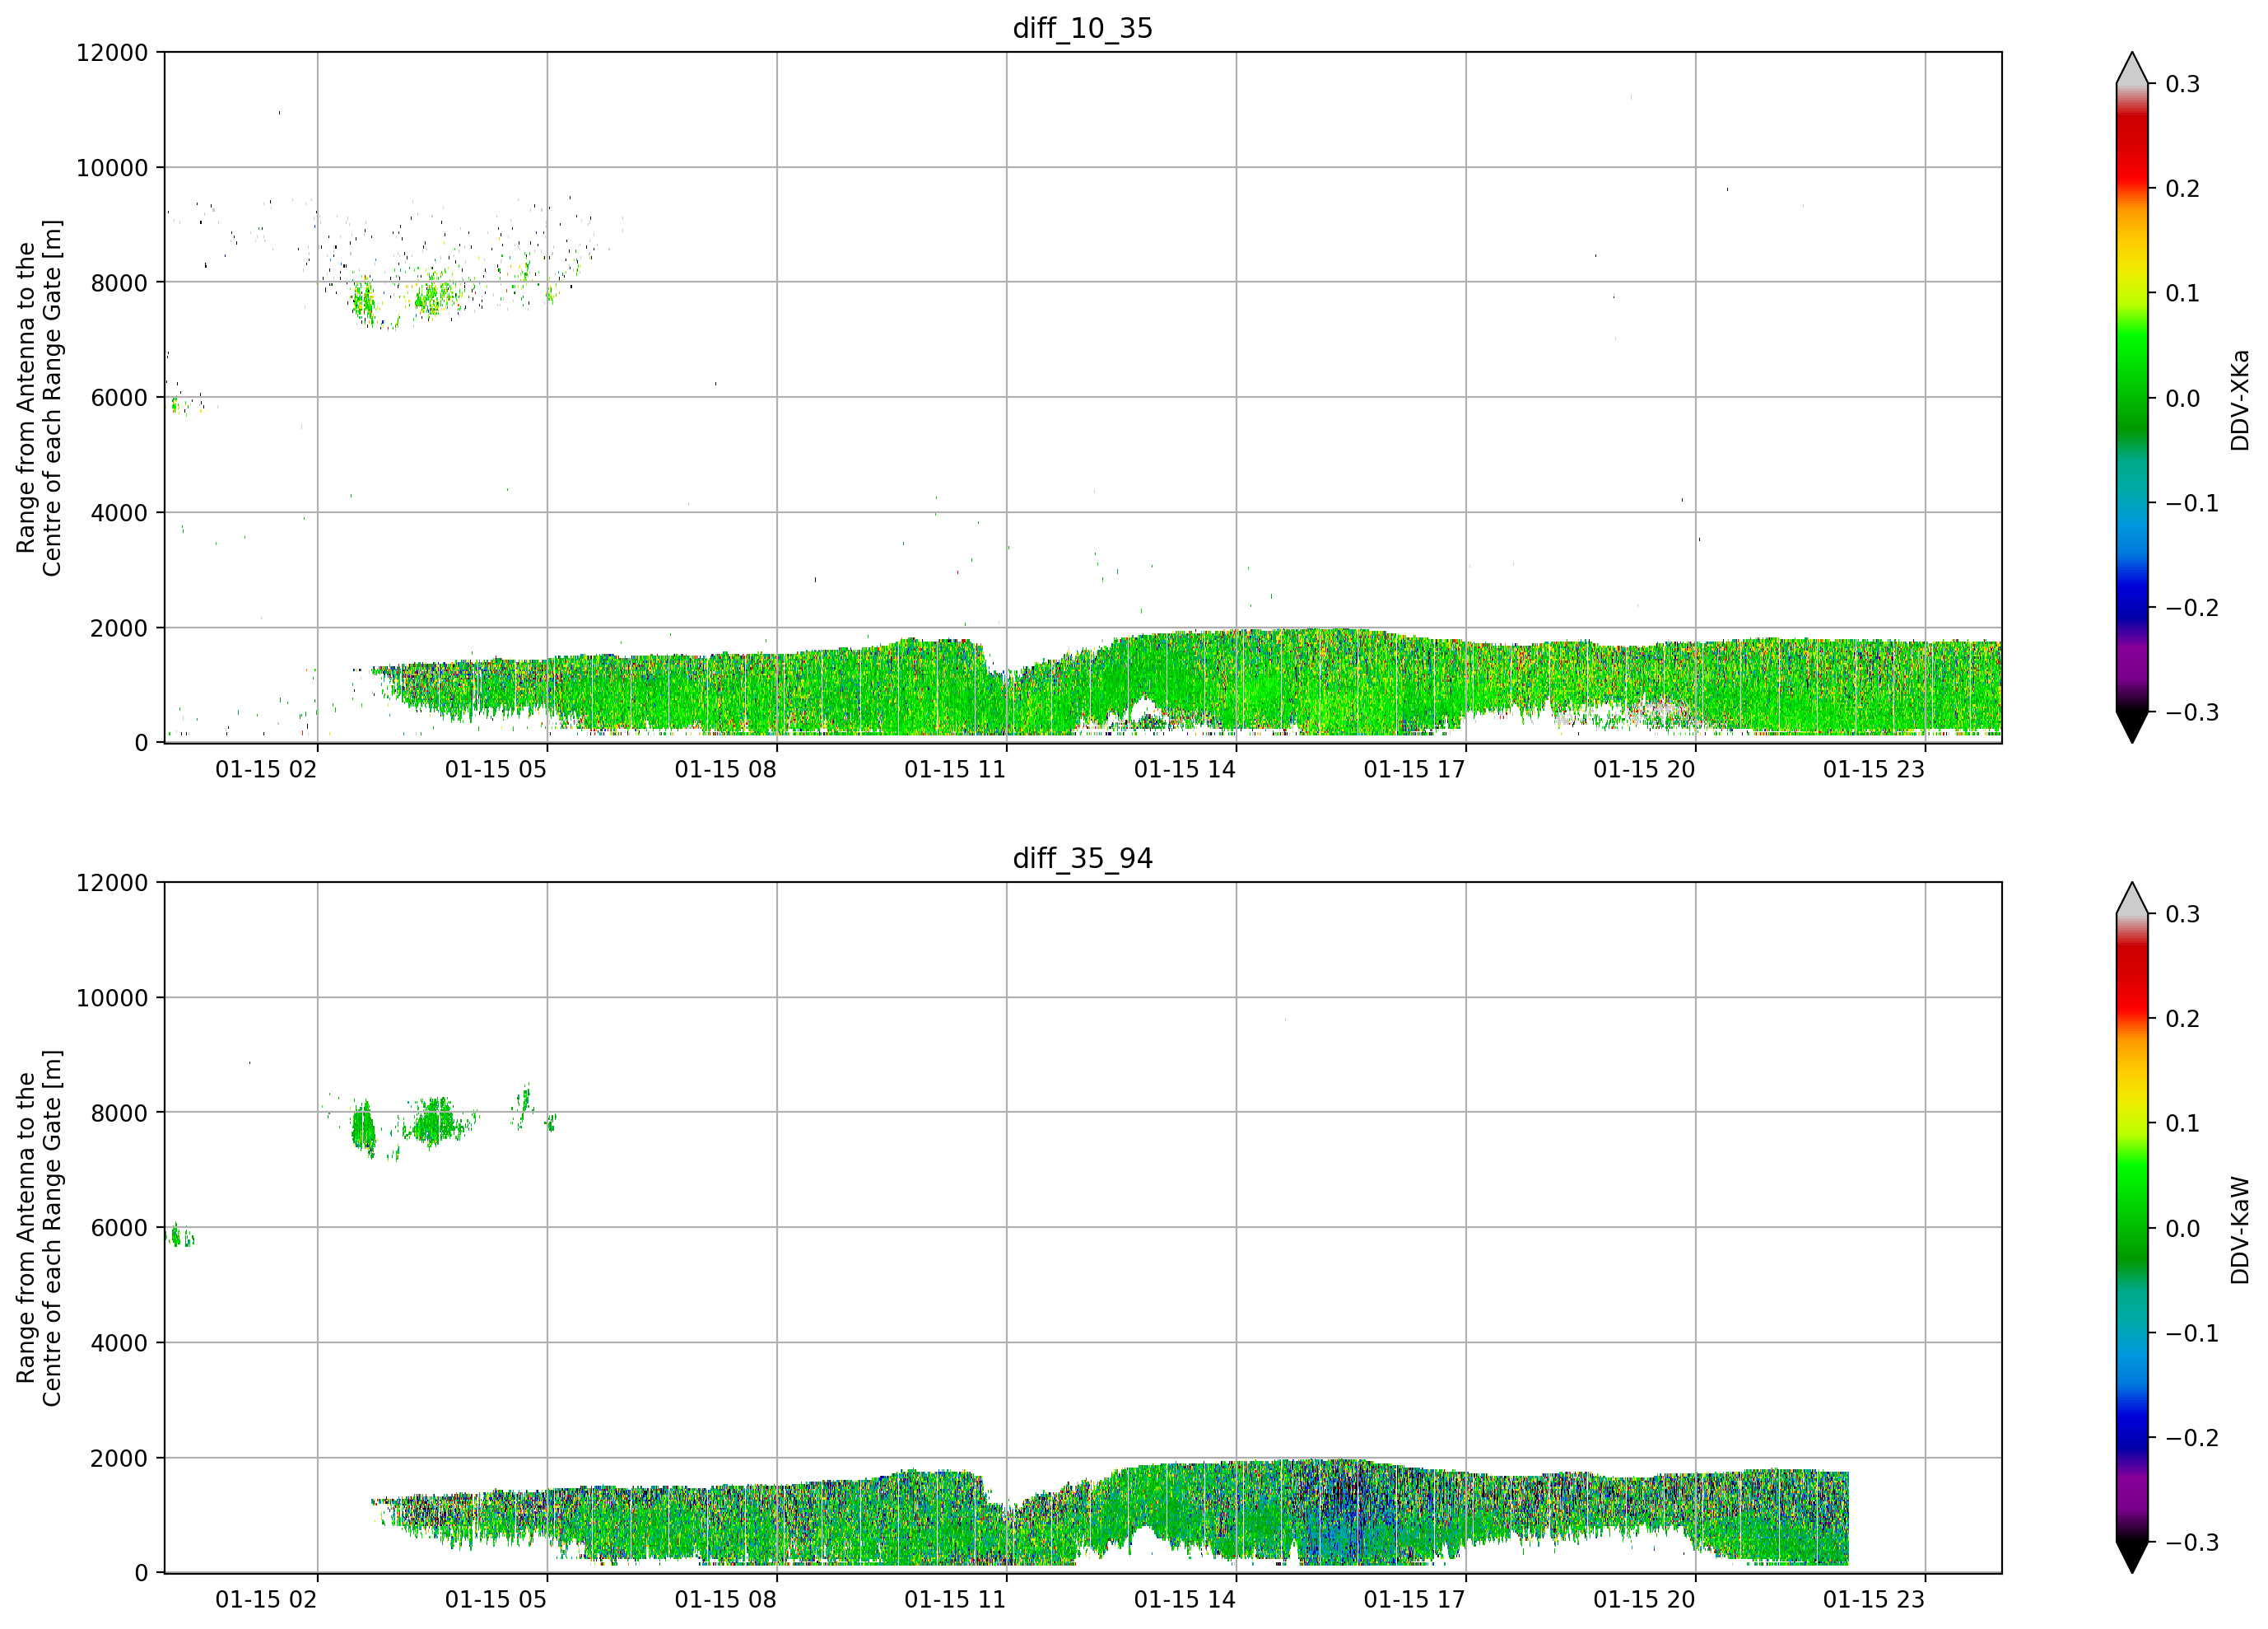
Task: Click the top colorbar black lower arrow
Action: click(x=2132, y=726)
